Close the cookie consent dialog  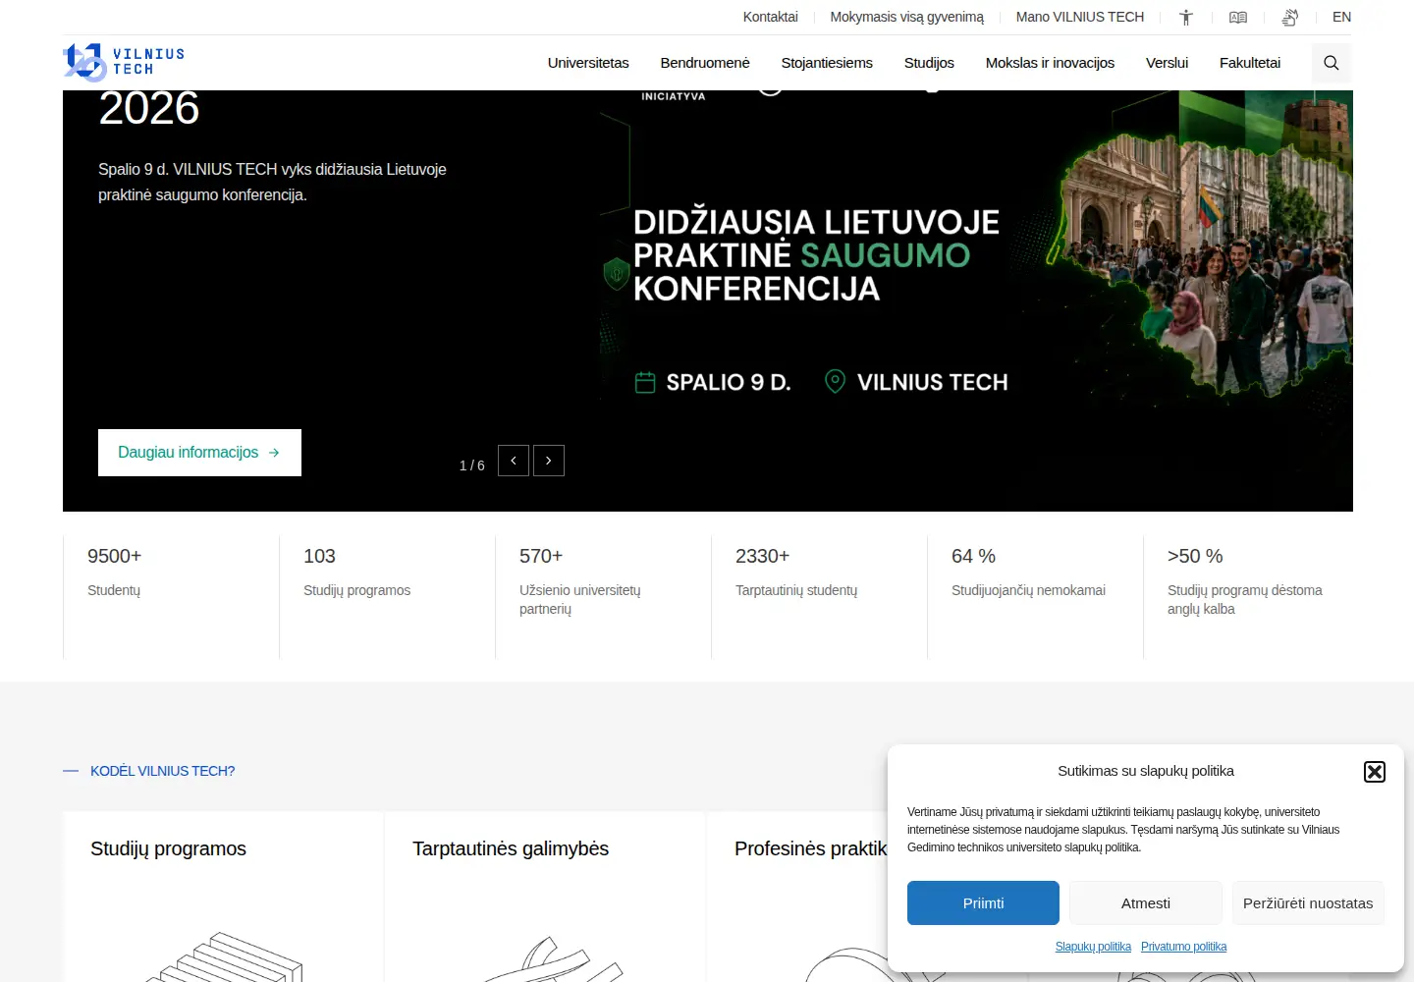(1375, 772)
